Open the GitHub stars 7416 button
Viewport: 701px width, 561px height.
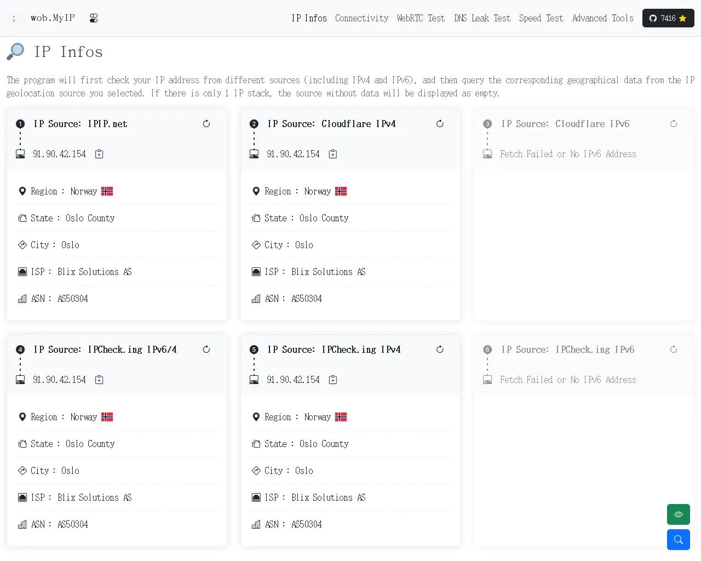tap(668, 18)
